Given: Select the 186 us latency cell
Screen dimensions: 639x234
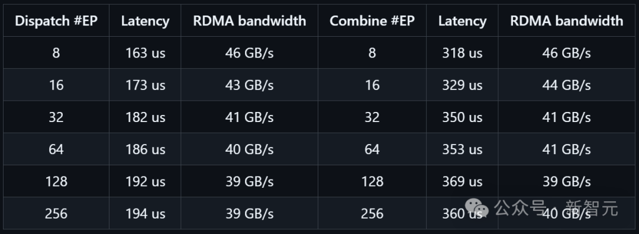Looking at the screenshot, I should click(145, 149).
